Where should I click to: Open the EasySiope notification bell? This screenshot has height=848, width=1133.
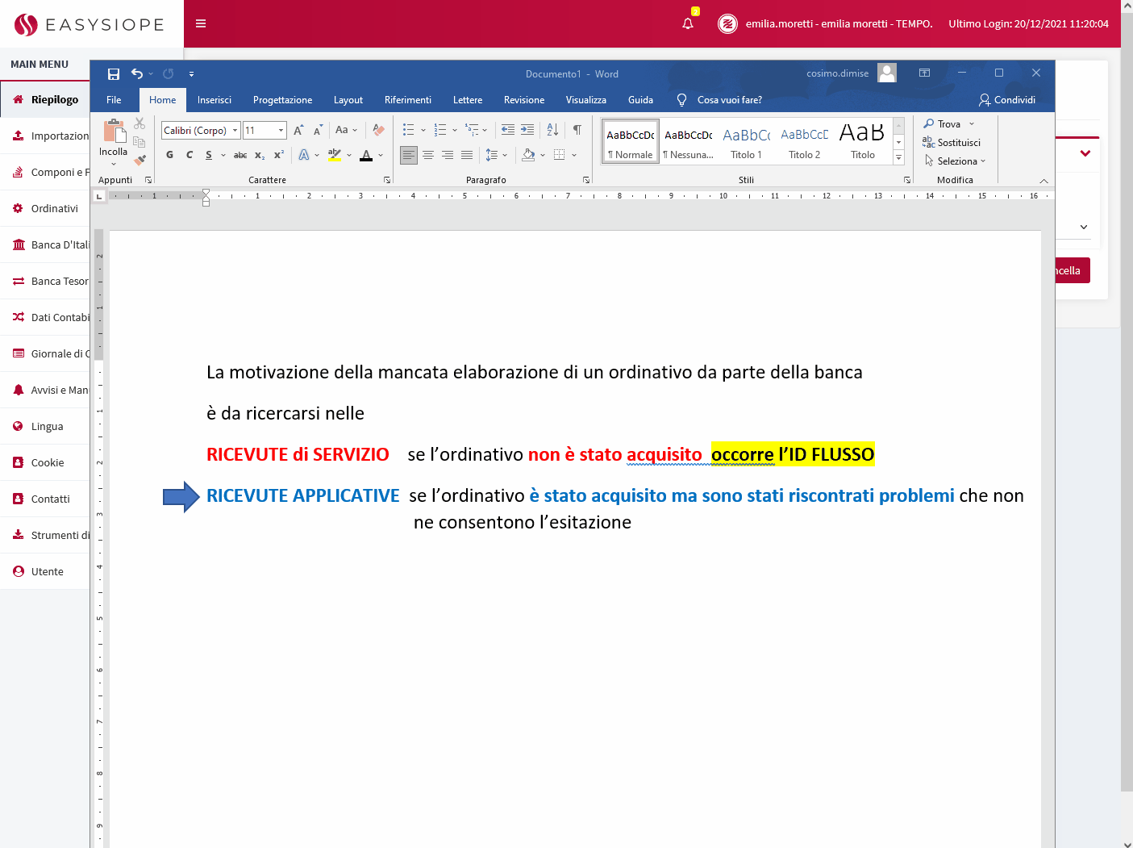click(688, 23)
